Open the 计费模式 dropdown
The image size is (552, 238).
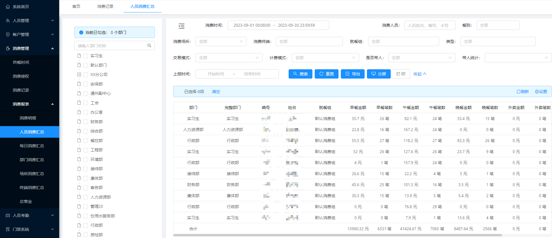(325, 58)
